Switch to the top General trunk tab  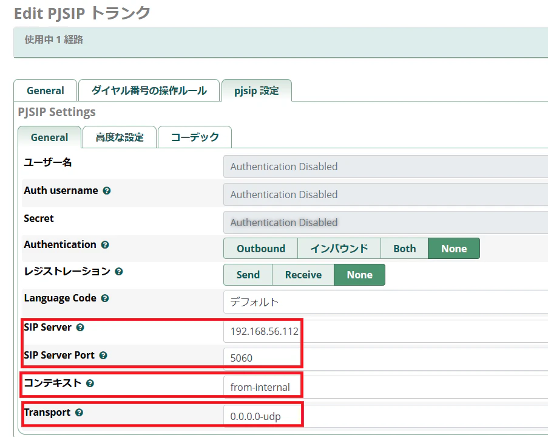click(46, 91)
